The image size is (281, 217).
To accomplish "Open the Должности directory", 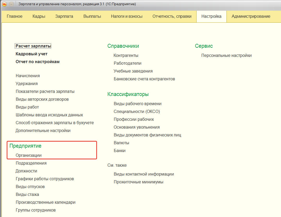I will click(x=26, y=171).
